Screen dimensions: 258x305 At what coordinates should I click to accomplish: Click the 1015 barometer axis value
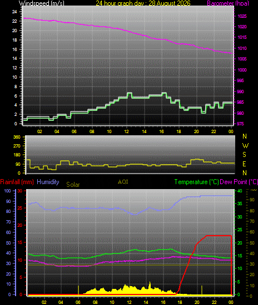point(242,37)
